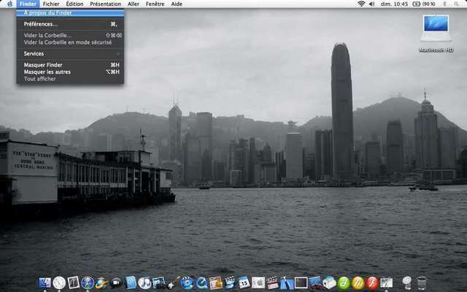The height and width of the screenshot is (292, 467).
Task: Open iCal calendar icon in dock
Action: (244, 283)
